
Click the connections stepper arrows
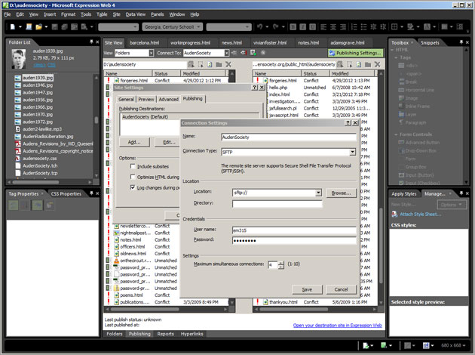coord(281,265)
